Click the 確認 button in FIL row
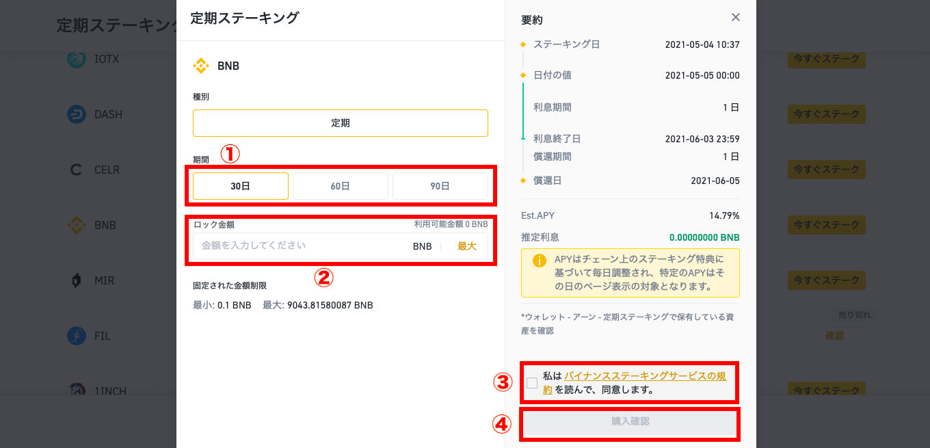930x448 pixels. click(x=835, y=336)
